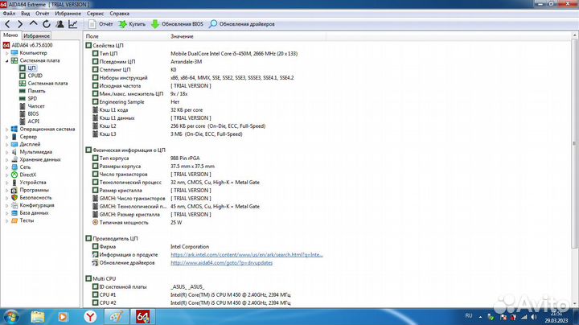Screen dimensions: 579x325
Task: Click the Отчёт toolbar button
Action: click(x=101, y=24)
